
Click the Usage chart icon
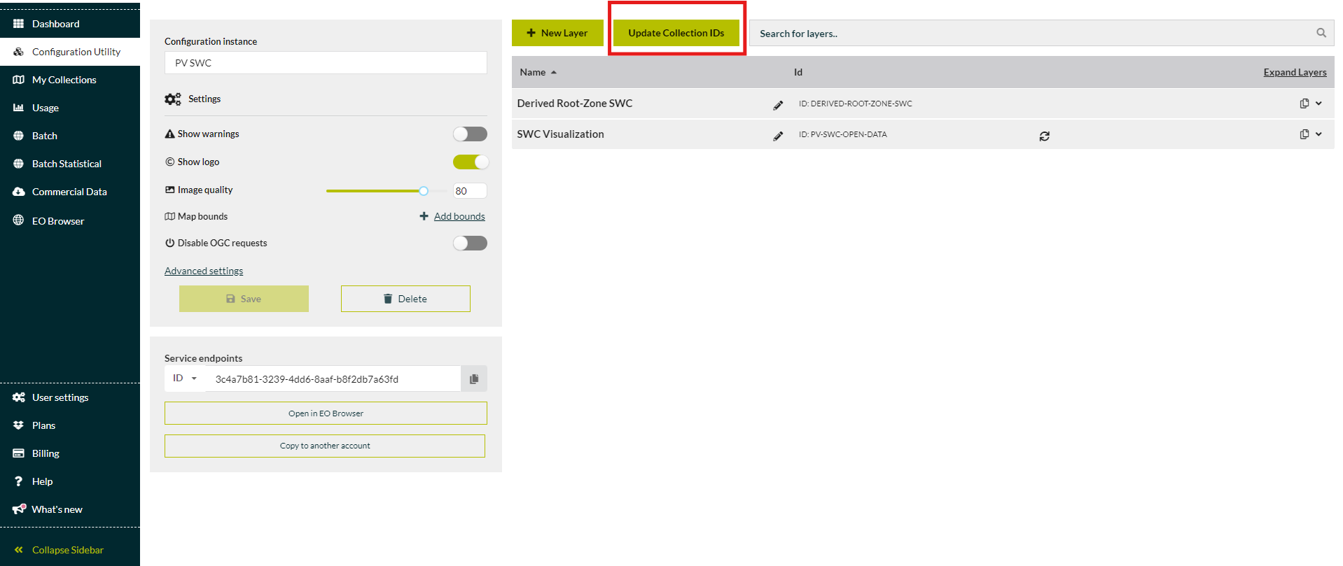(x=19, y=108)
